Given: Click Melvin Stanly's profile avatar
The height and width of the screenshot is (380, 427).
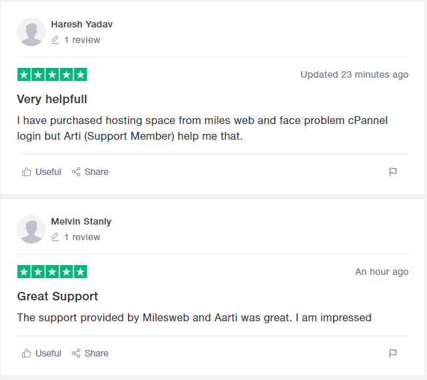Looking at the screenshot, I should 31,229.
